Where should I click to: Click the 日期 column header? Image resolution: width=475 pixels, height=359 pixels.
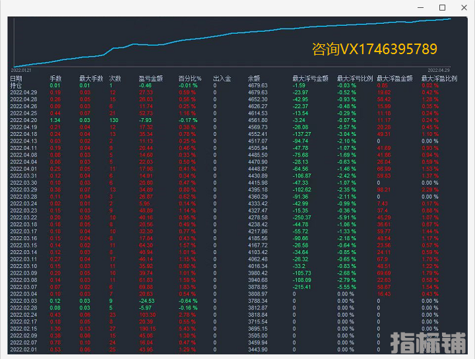(x=16, y=79)
